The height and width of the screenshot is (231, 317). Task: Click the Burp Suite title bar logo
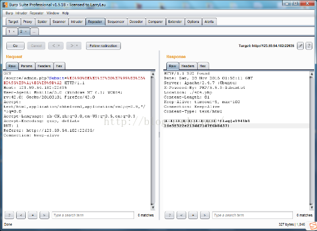pos(5,5)
